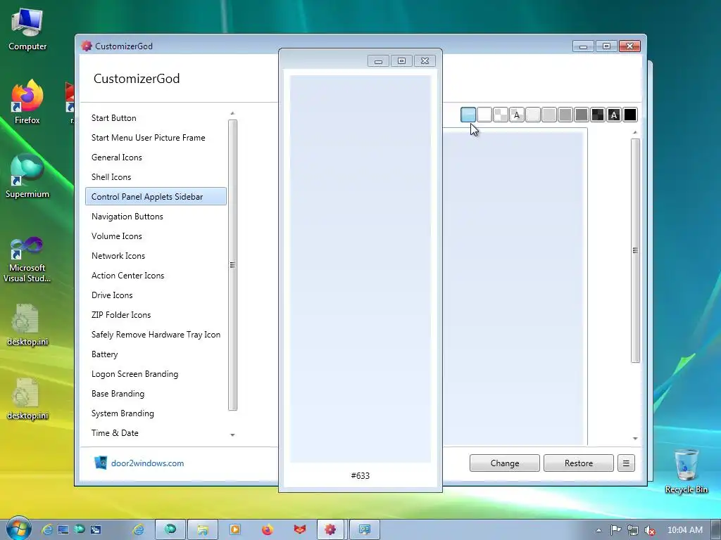The height and width of the screenshot is (540, 721).
Task: Open ZIP Folder Icons category
Action: pos(156,315)
